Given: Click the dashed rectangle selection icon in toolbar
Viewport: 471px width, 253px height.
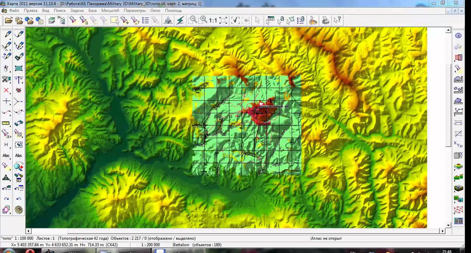Looking at the screenshot, I should pos(114,20).
